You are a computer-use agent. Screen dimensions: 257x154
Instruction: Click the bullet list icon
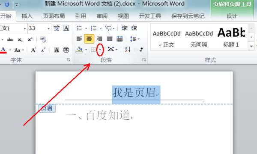[x=79, y=28]
